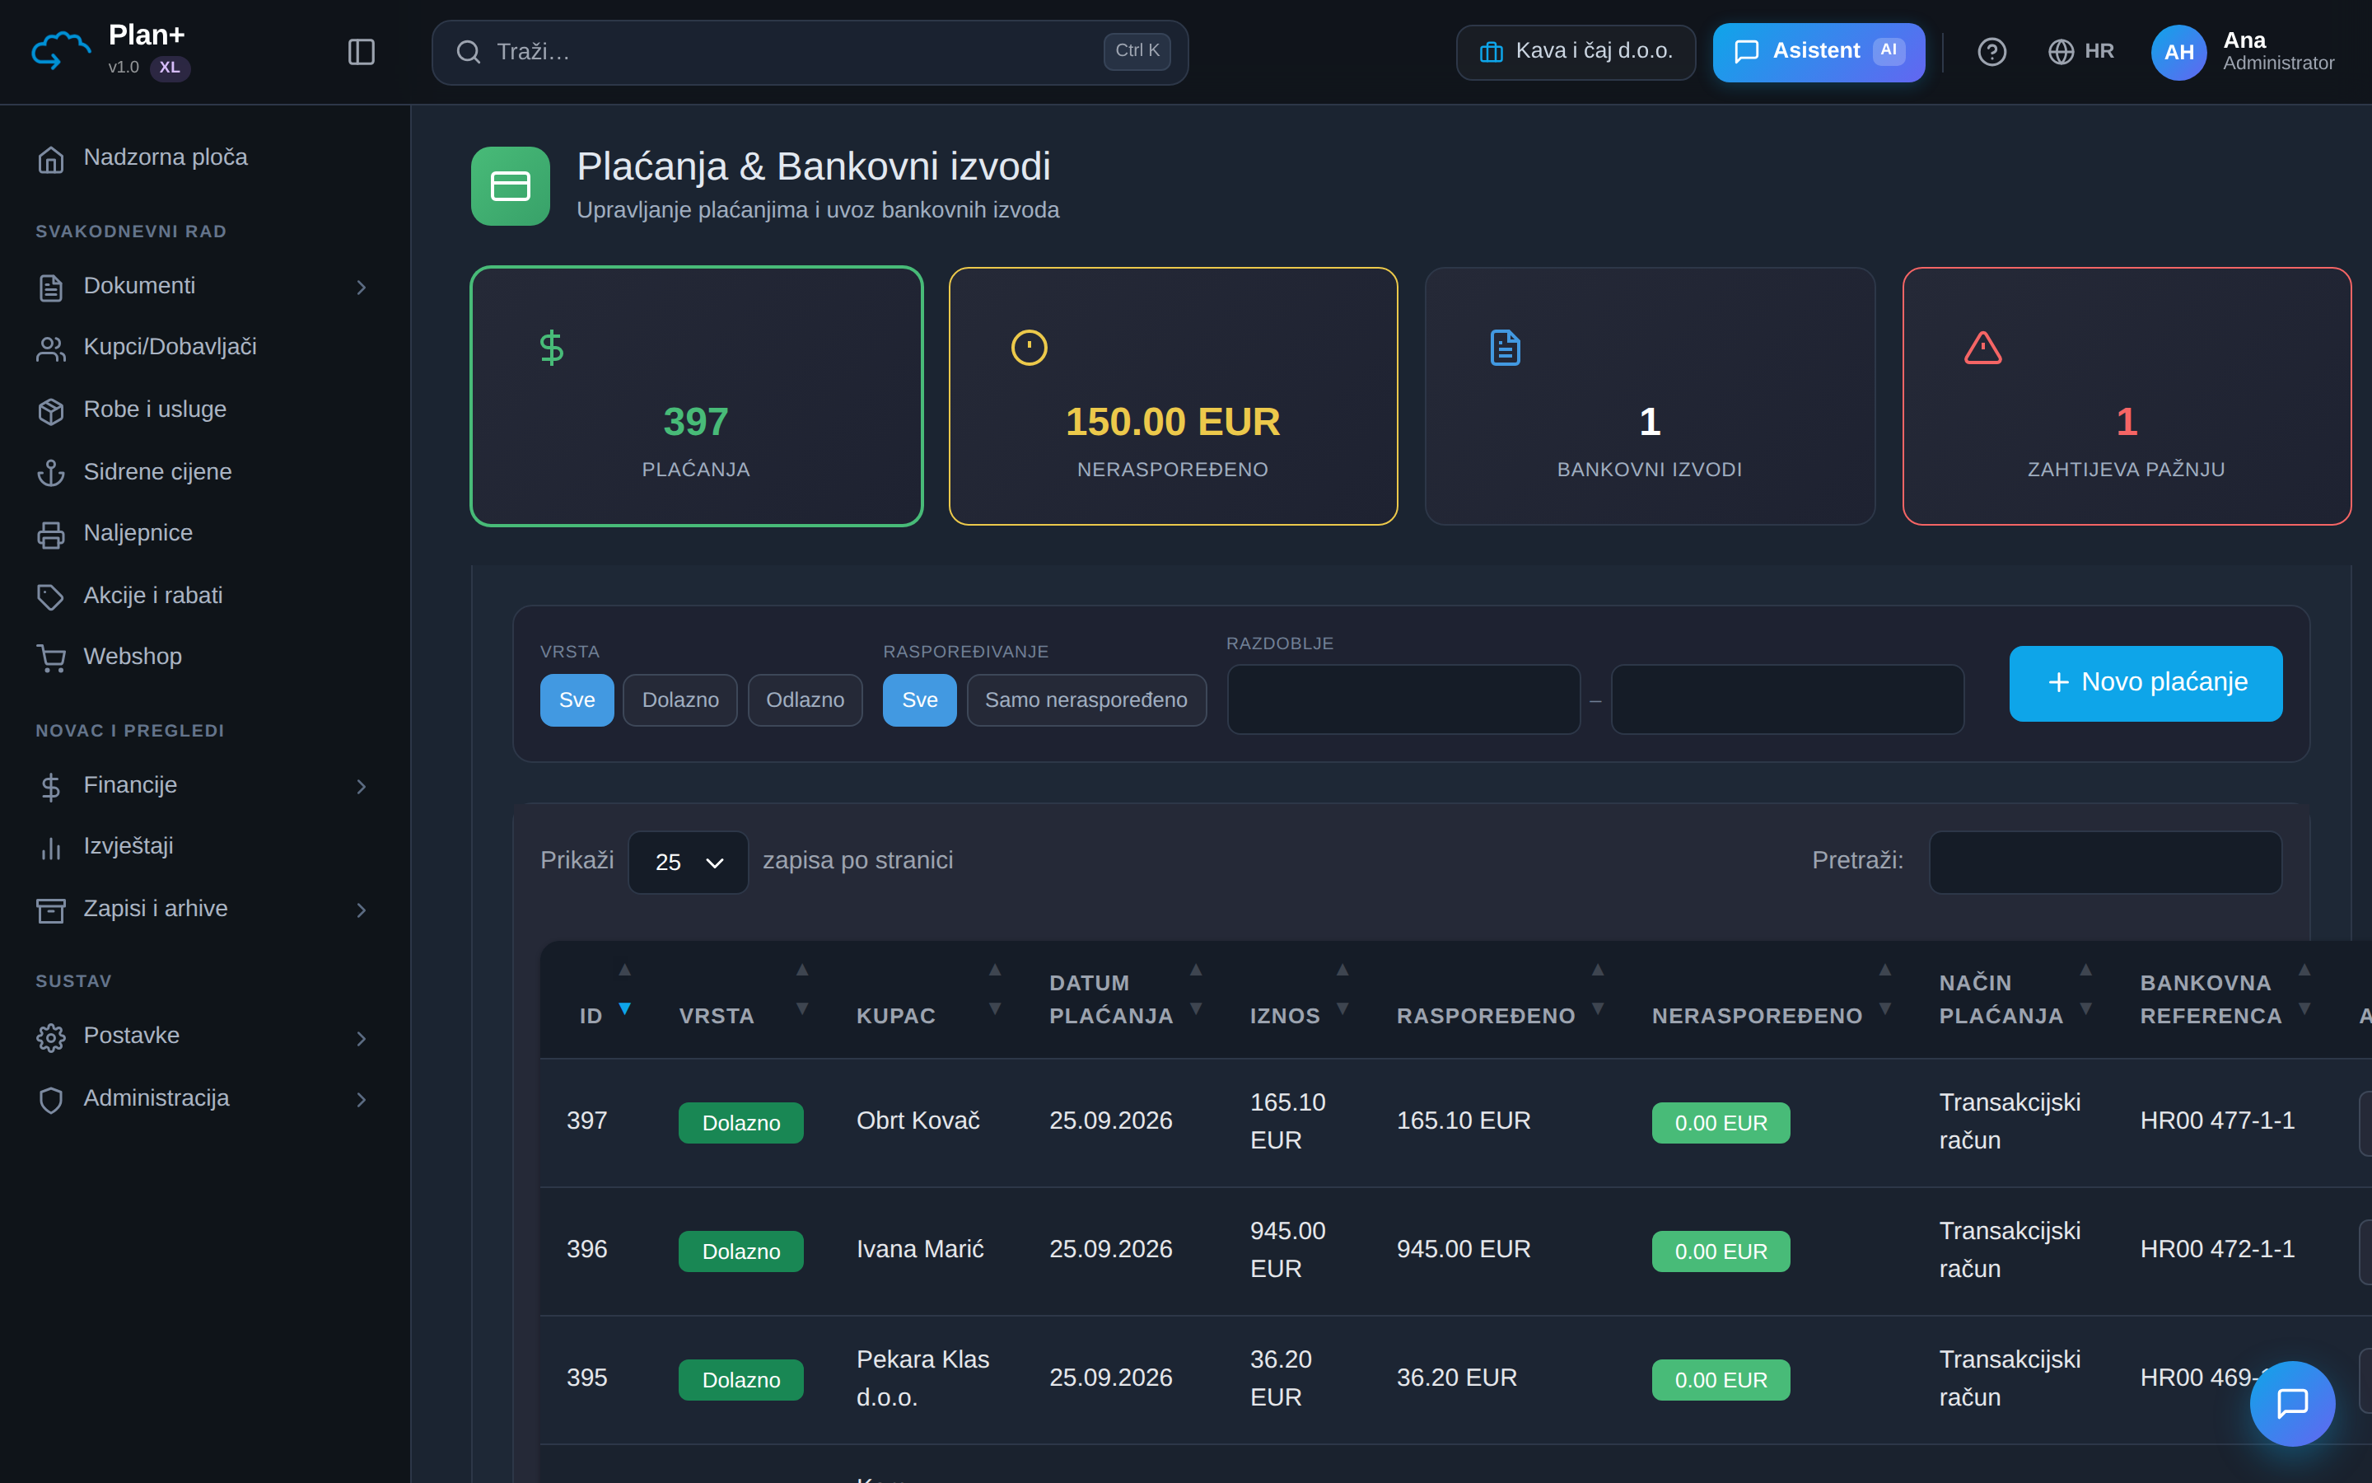The height and width of the screenshot is (1483, 2372).
Task: Open Naljepnice in sidebar
Action: pos(205,534)
